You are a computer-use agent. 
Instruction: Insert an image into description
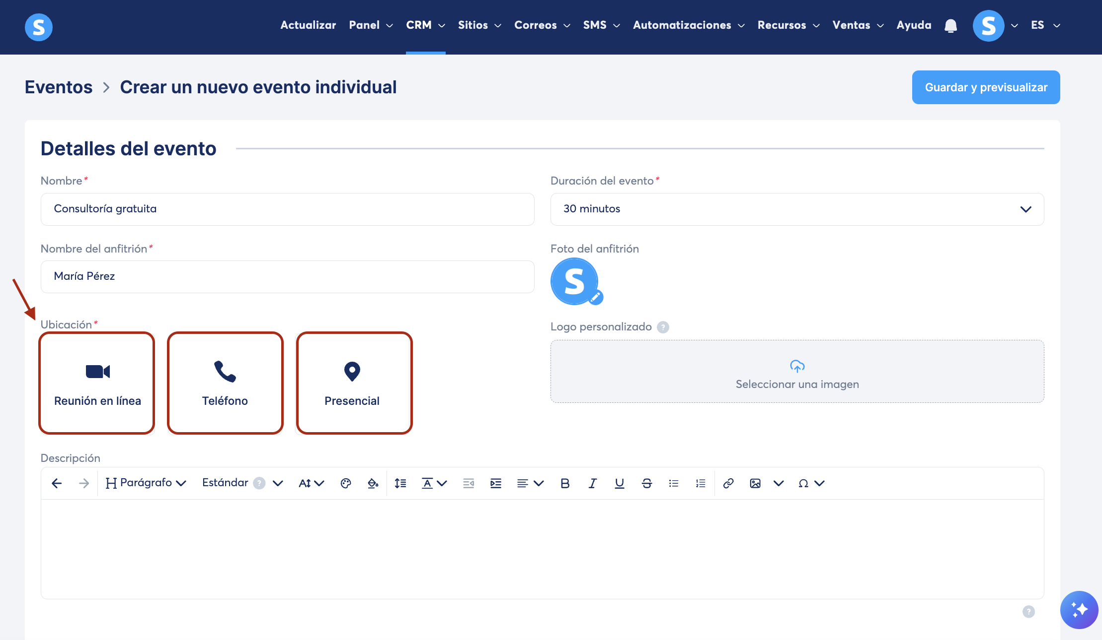755,483
